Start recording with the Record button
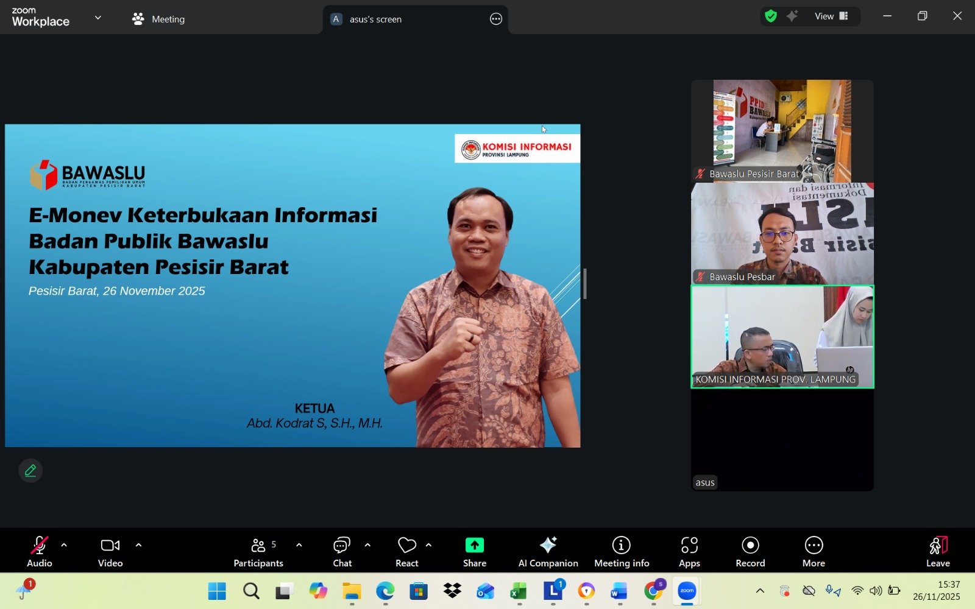 click(750, 551)
